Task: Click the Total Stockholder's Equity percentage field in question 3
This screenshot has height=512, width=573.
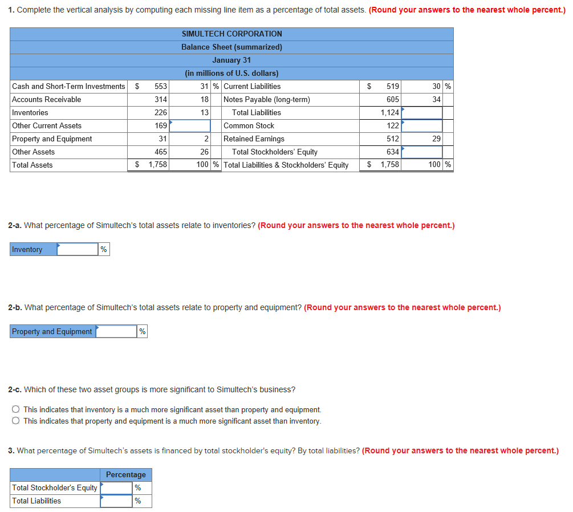Action: 116,488
